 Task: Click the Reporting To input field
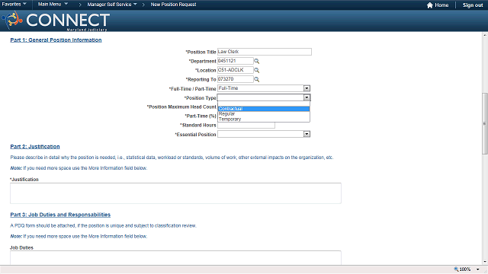236,79
